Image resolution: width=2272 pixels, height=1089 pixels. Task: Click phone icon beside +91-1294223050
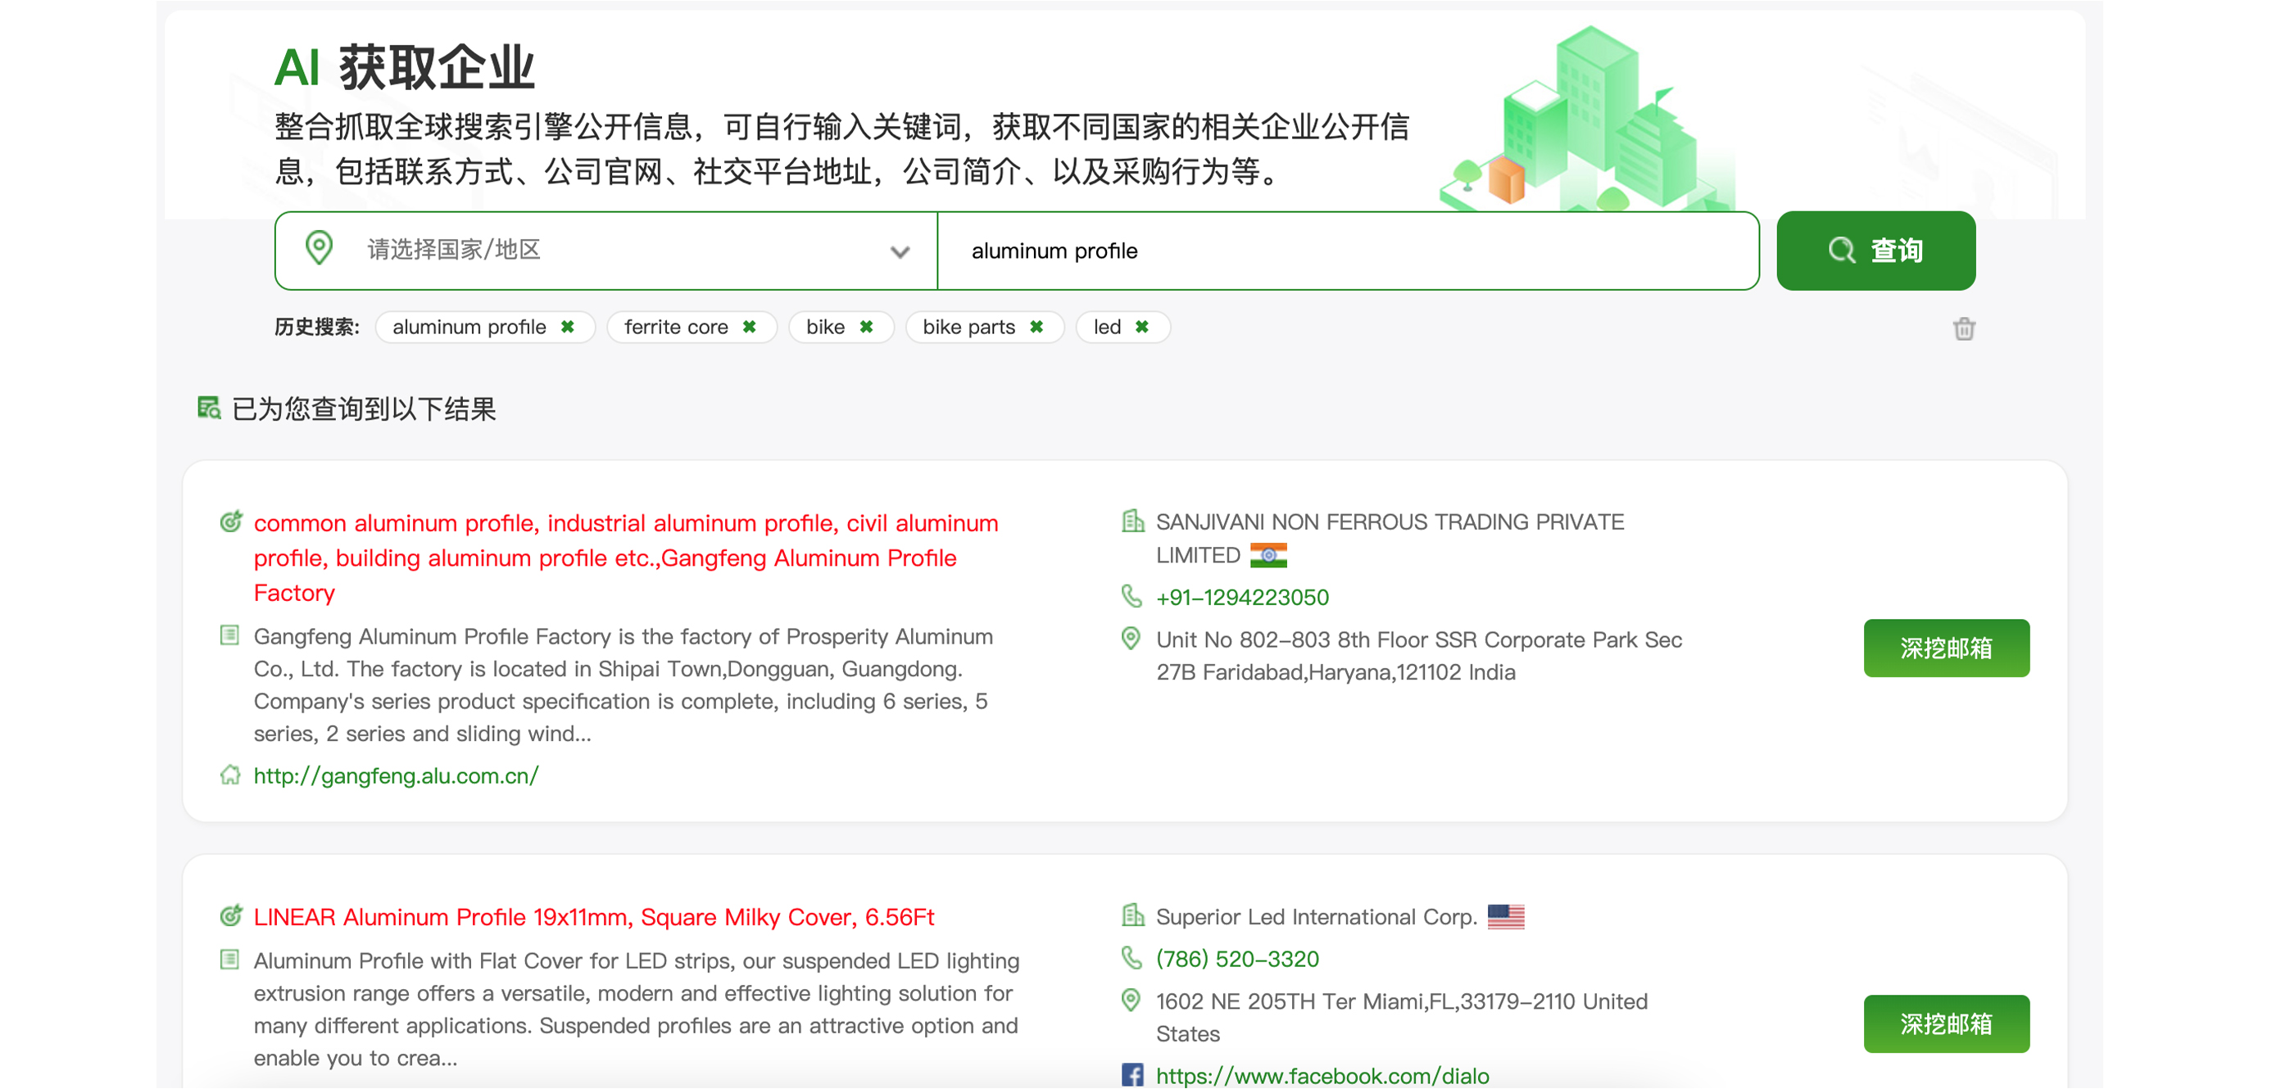1131,596
